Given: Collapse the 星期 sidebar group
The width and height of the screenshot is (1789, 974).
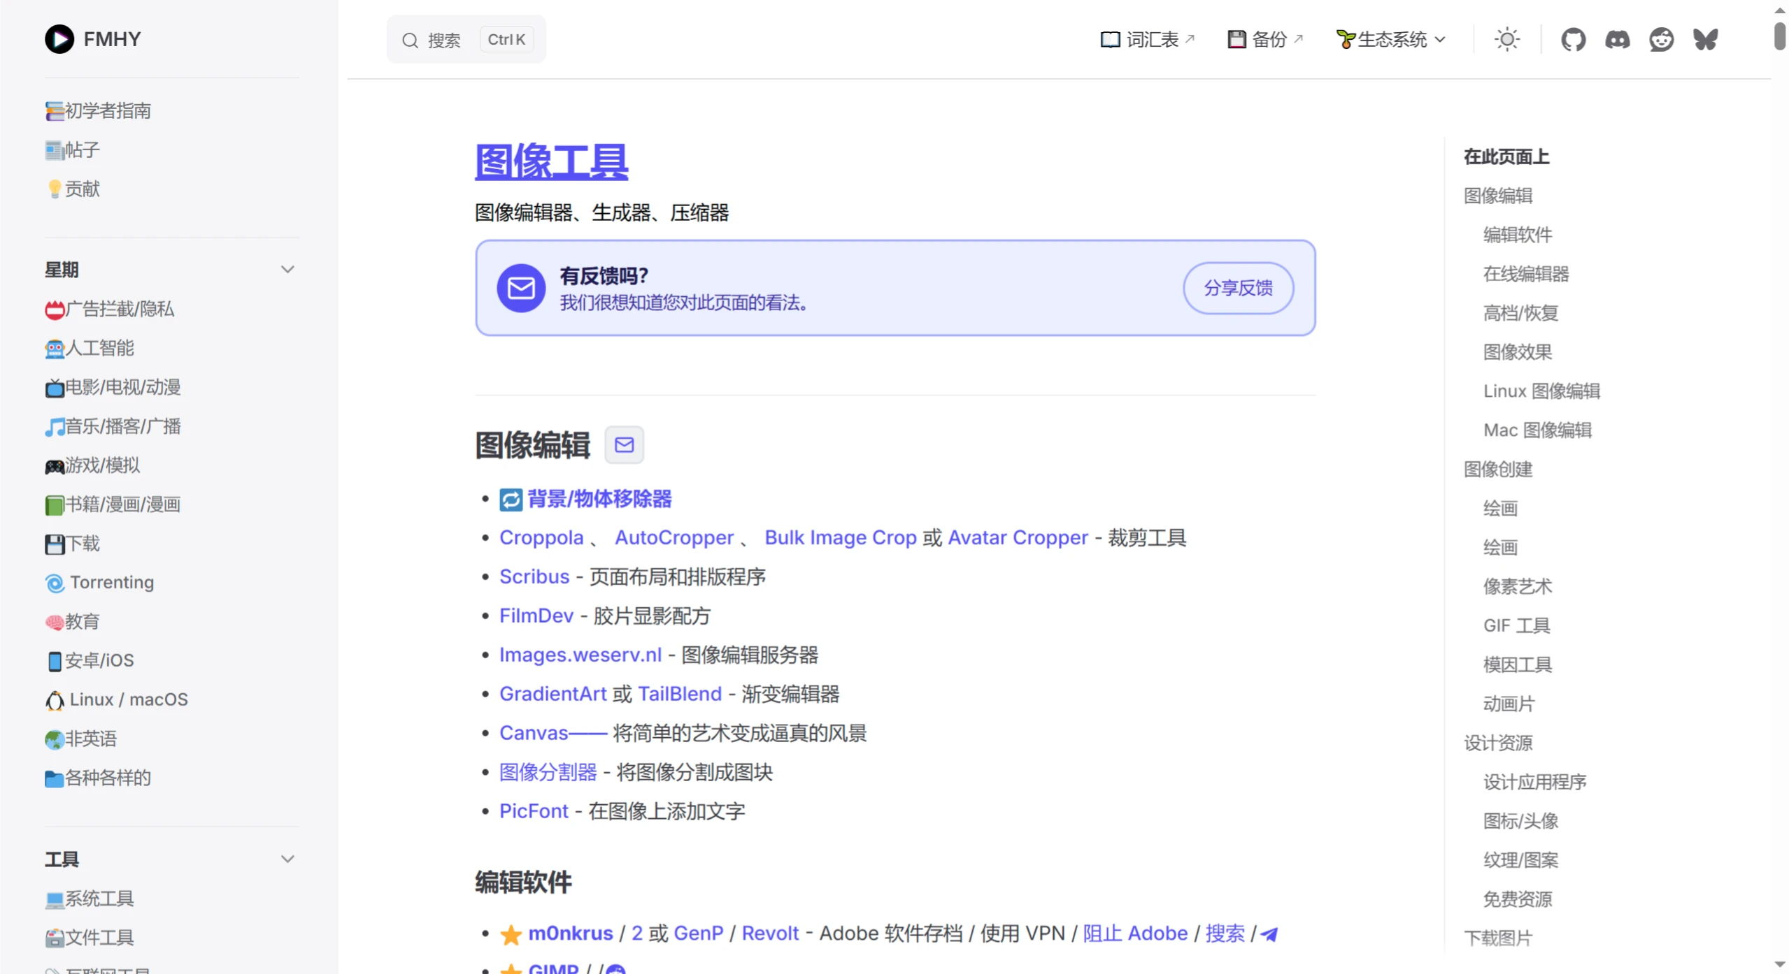Looking at the screenshot, I should pos(287,269).
